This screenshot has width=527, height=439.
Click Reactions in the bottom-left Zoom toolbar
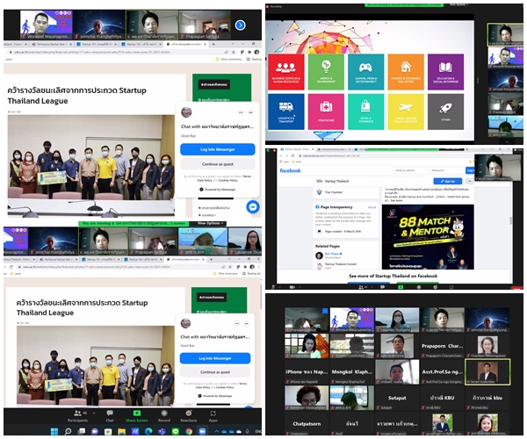tap(188, 416)
